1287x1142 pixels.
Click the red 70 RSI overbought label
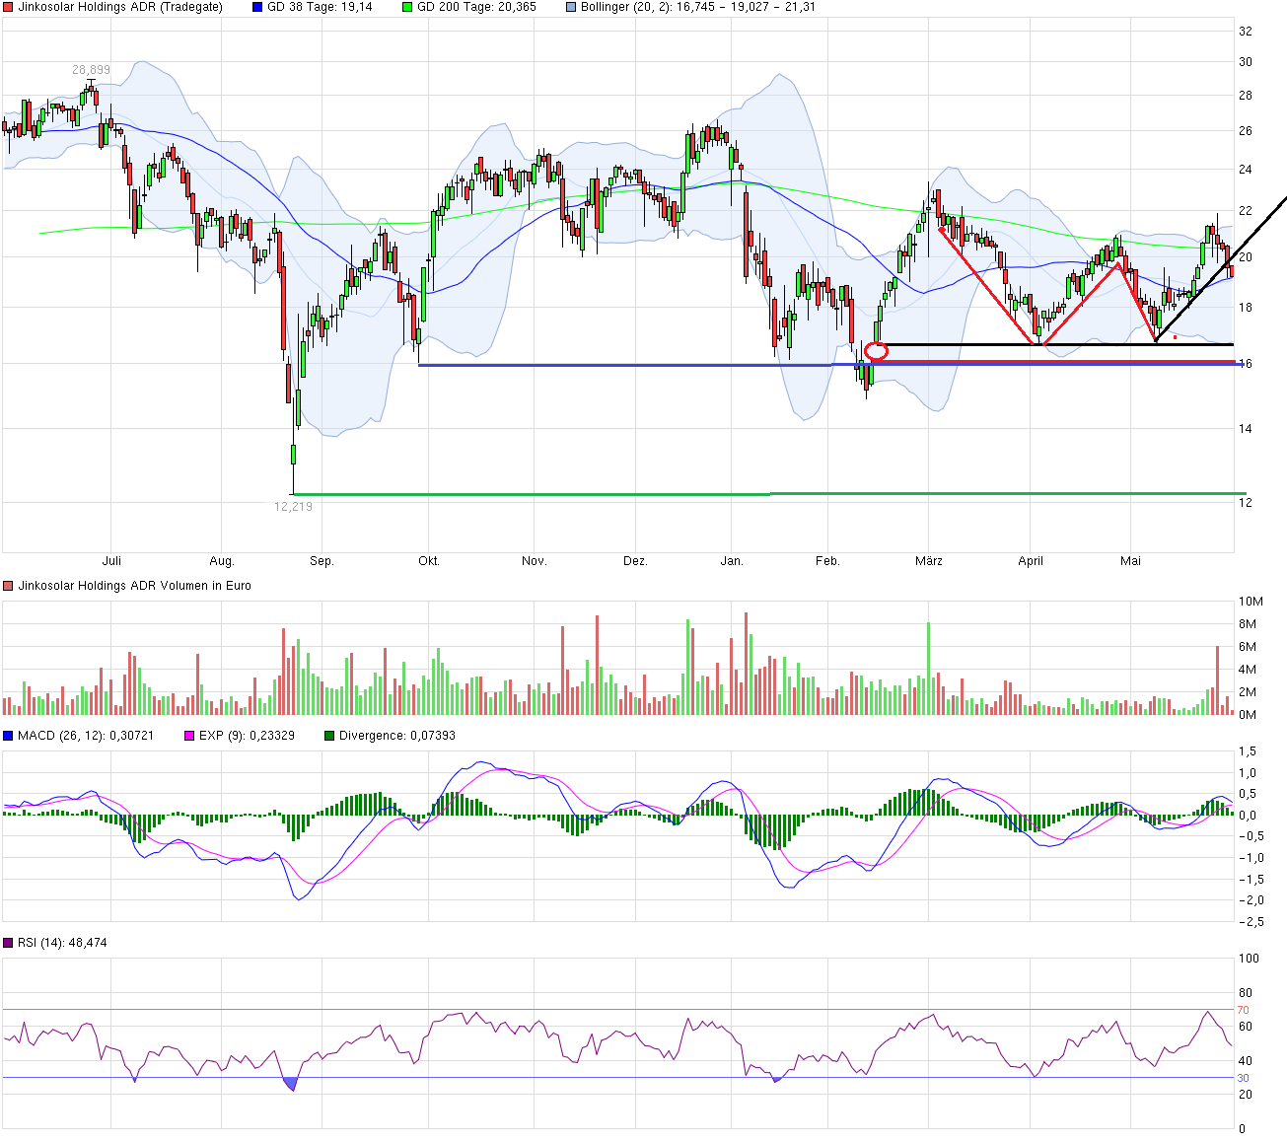coord(1244,1010)
